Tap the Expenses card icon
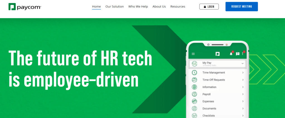The image size is (285, 118). click(x=195, y=101)
